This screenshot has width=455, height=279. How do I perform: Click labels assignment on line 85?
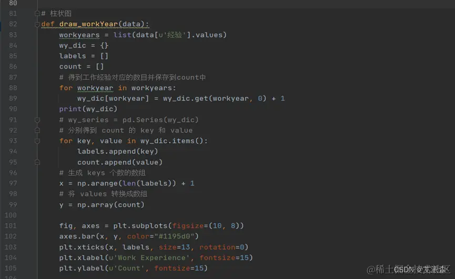[84, 56]
